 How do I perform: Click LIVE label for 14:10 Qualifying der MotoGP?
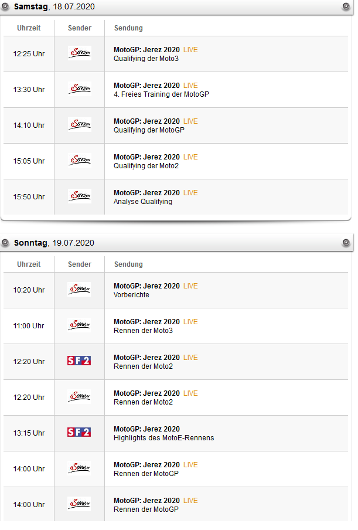[190, 121]
